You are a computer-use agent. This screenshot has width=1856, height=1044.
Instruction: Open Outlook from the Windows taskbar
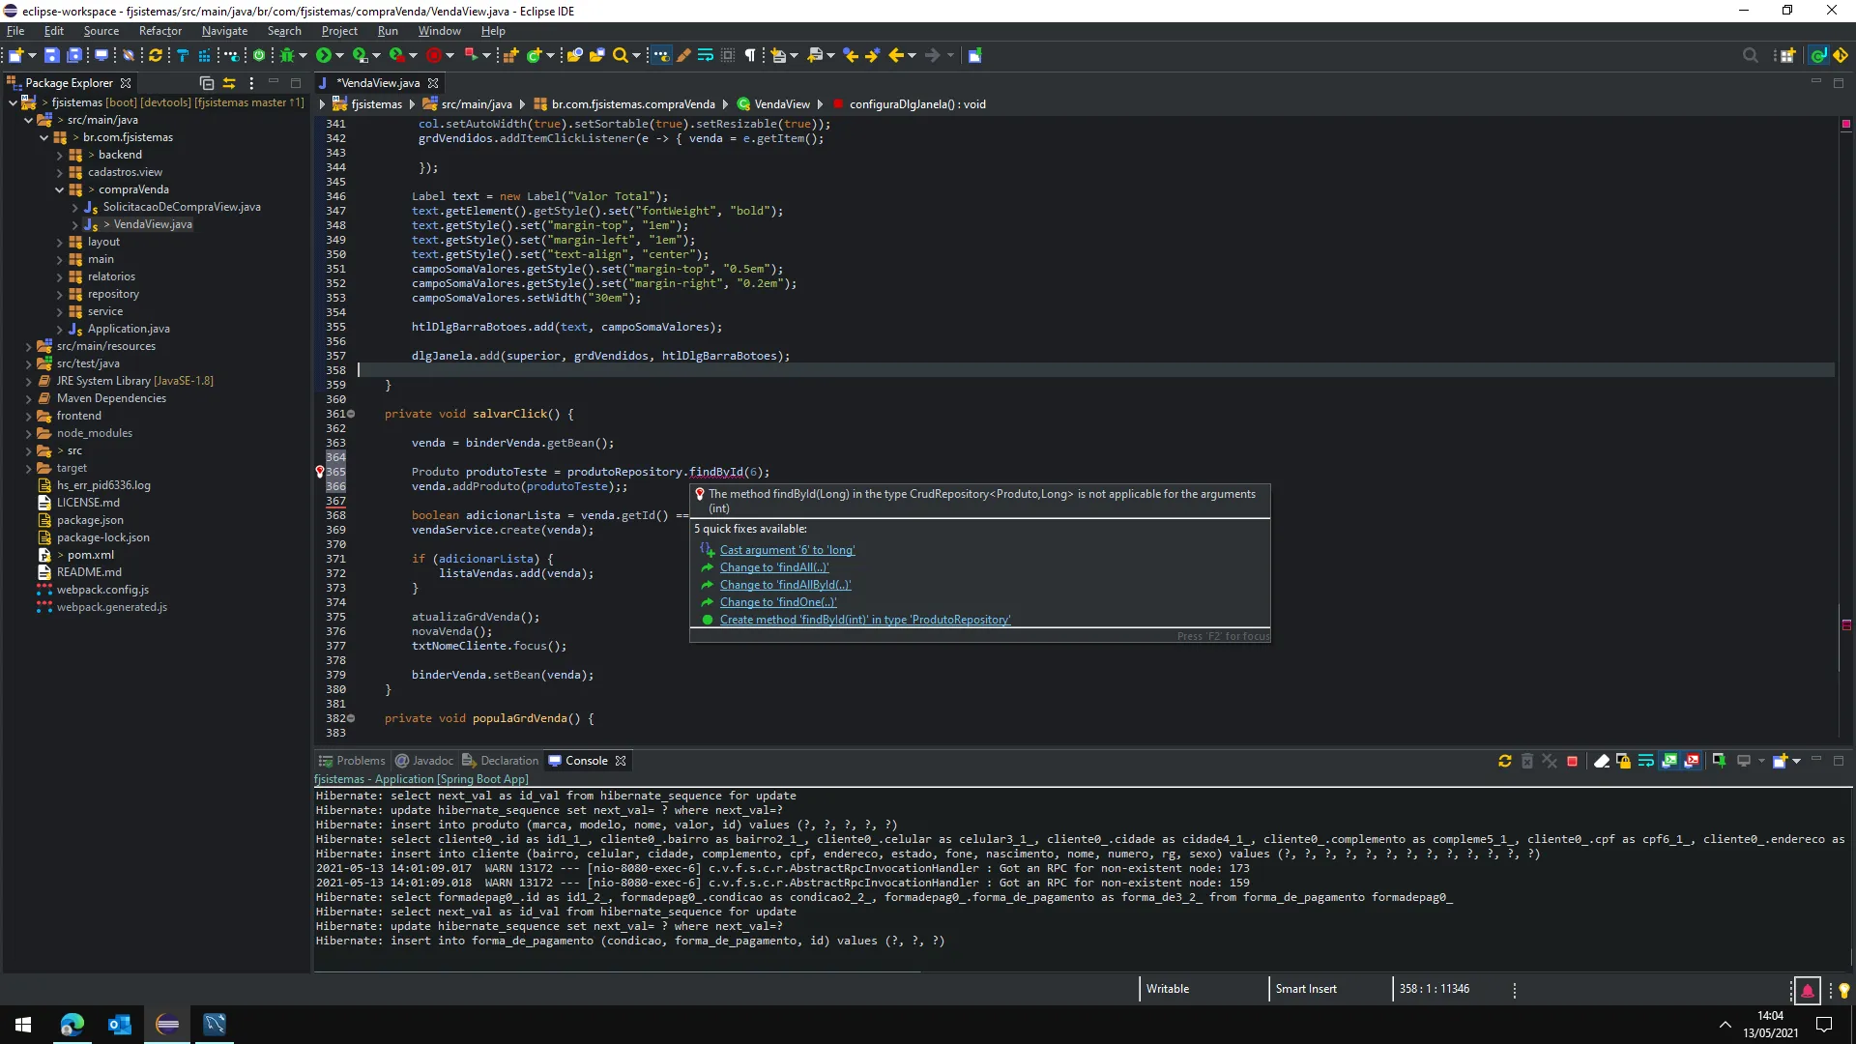pyautogui.click(x=119, y=1025)
